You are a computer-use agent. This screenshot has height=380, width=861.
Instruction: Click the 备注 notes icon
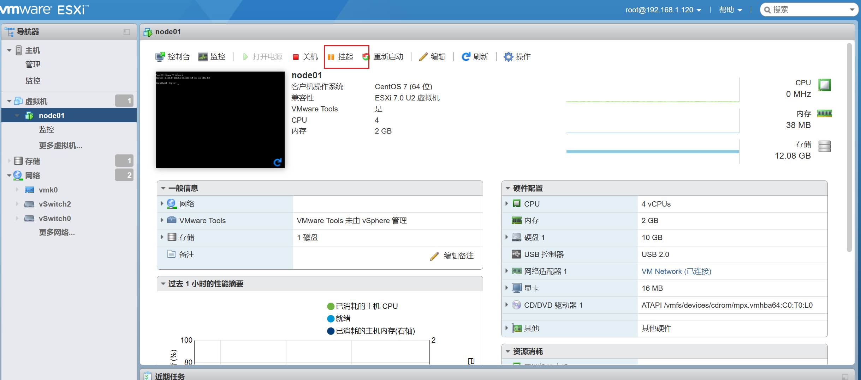point(171,254)
